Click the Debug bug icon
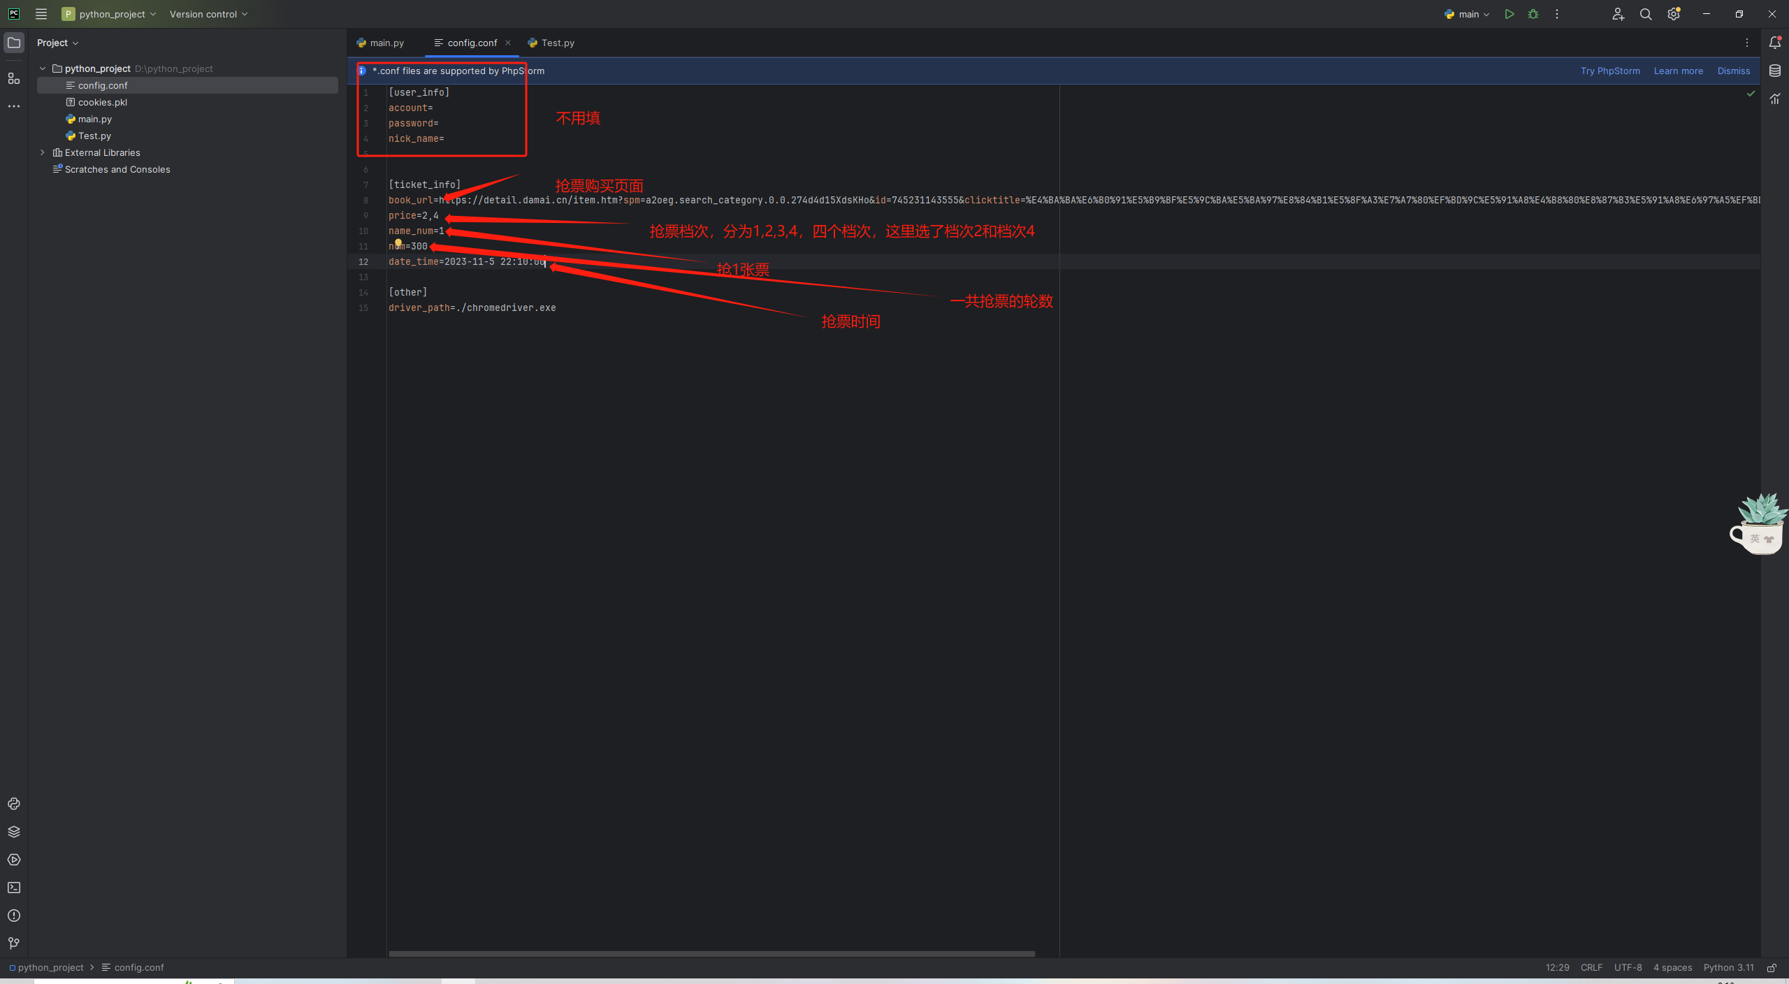The width and height of the screenshot is (1789, 984). point(1533,14)
